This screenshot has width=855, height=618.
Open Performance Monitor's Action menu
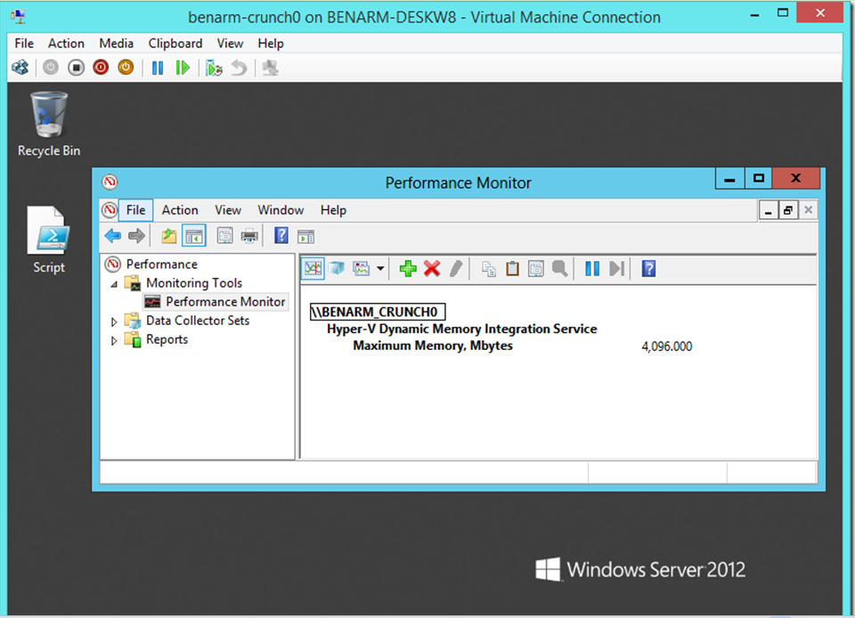[x=179, y=210]
